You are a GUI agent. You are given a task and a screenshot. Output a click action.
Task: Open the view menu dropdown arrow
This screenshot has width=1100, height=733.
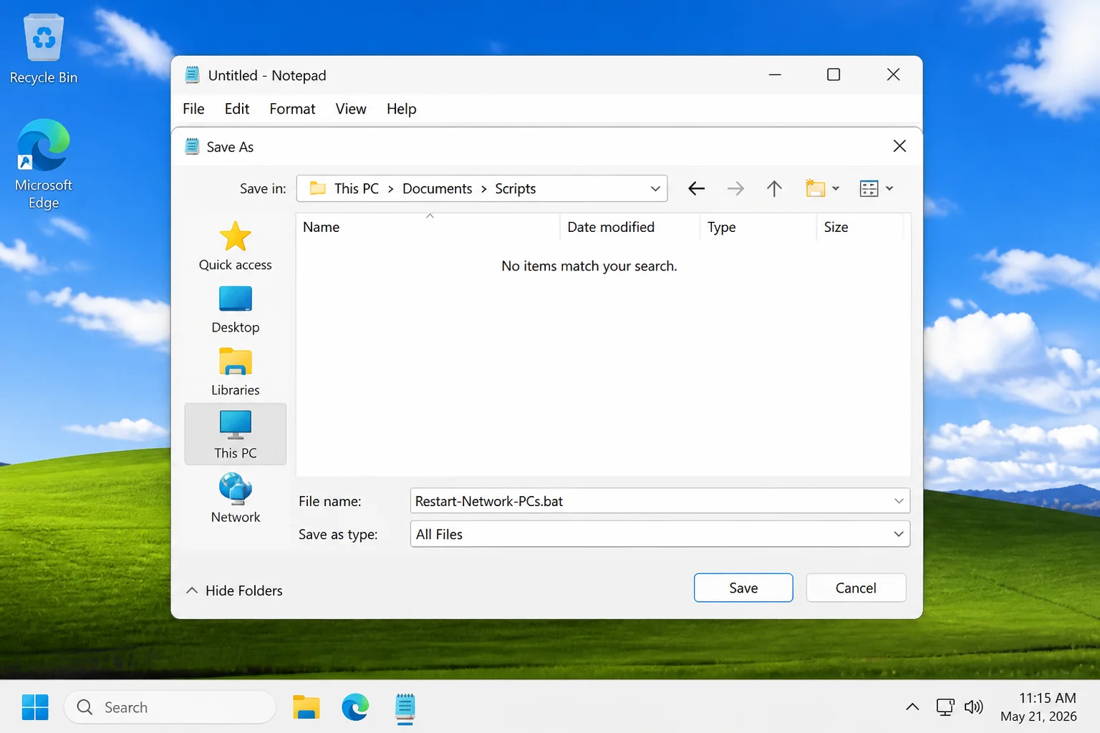pyautogui.click(x=889, y=189)
